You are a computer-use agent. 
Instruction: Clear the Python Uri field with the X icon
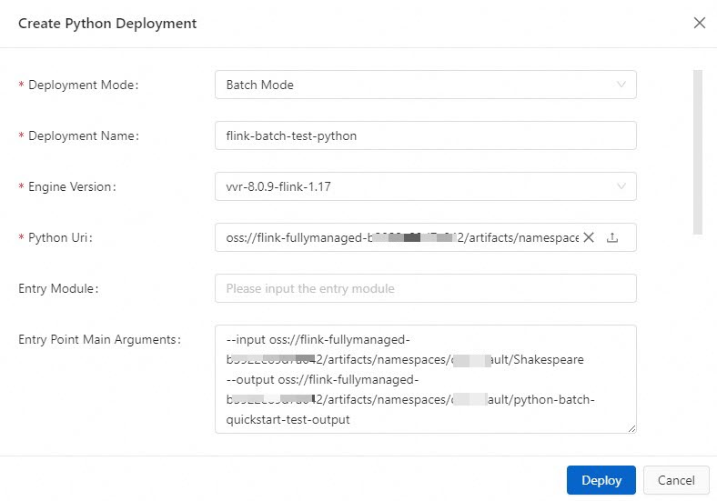pyautogui.click(x=589, y=237)
